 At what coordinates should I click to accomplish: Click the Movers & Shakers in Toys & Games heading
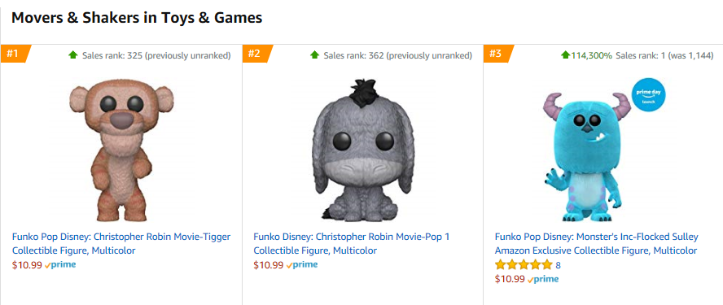[137, 18]
